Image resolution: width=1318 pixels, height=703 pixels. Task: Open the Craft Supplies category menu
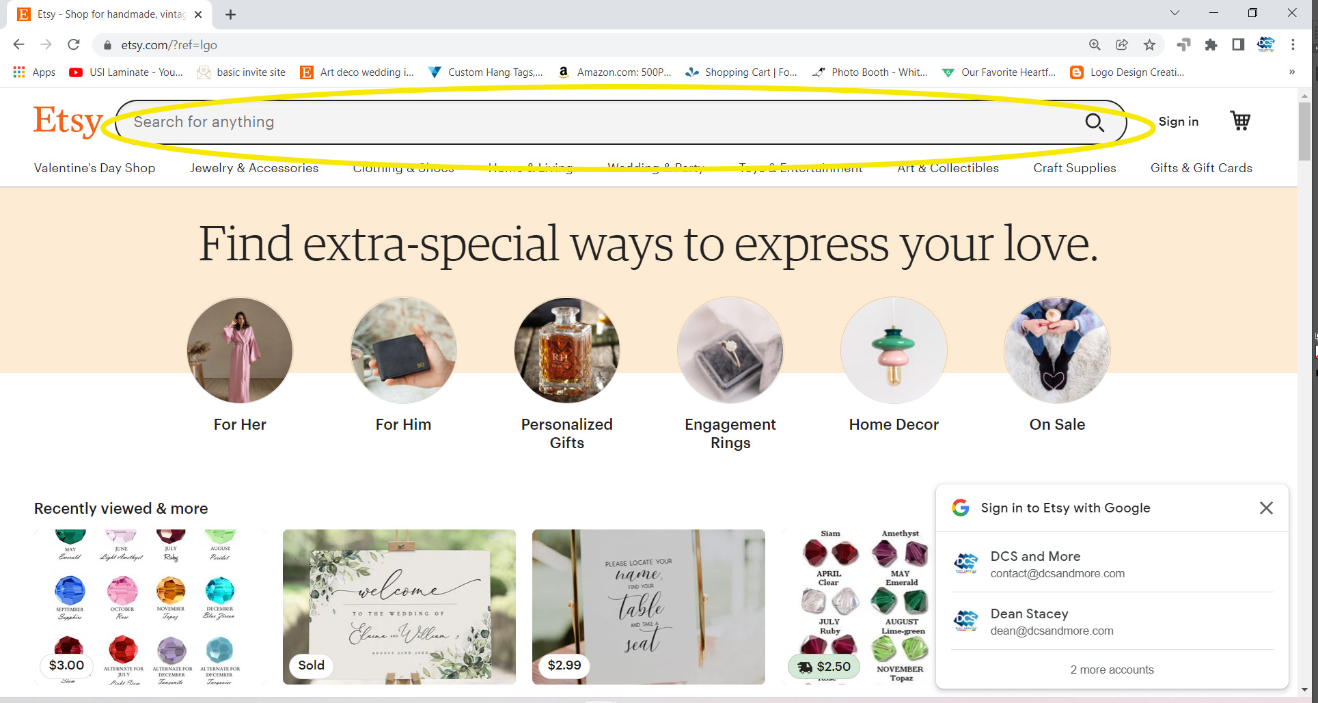pos(1074,168)
